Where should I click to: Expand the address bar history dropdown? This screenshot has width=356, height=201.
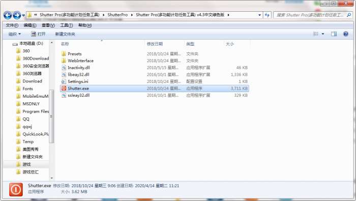[x=259, y=15]
